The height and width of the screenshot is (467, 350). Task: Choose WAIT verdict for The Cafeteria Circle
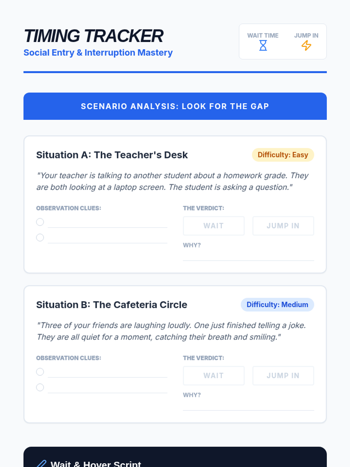pyautogui.click(x=214, y=376)
